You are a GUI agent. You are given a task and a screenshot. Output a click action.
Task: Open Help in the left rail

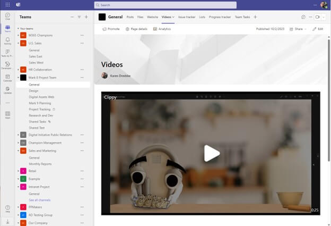(7, 208)
